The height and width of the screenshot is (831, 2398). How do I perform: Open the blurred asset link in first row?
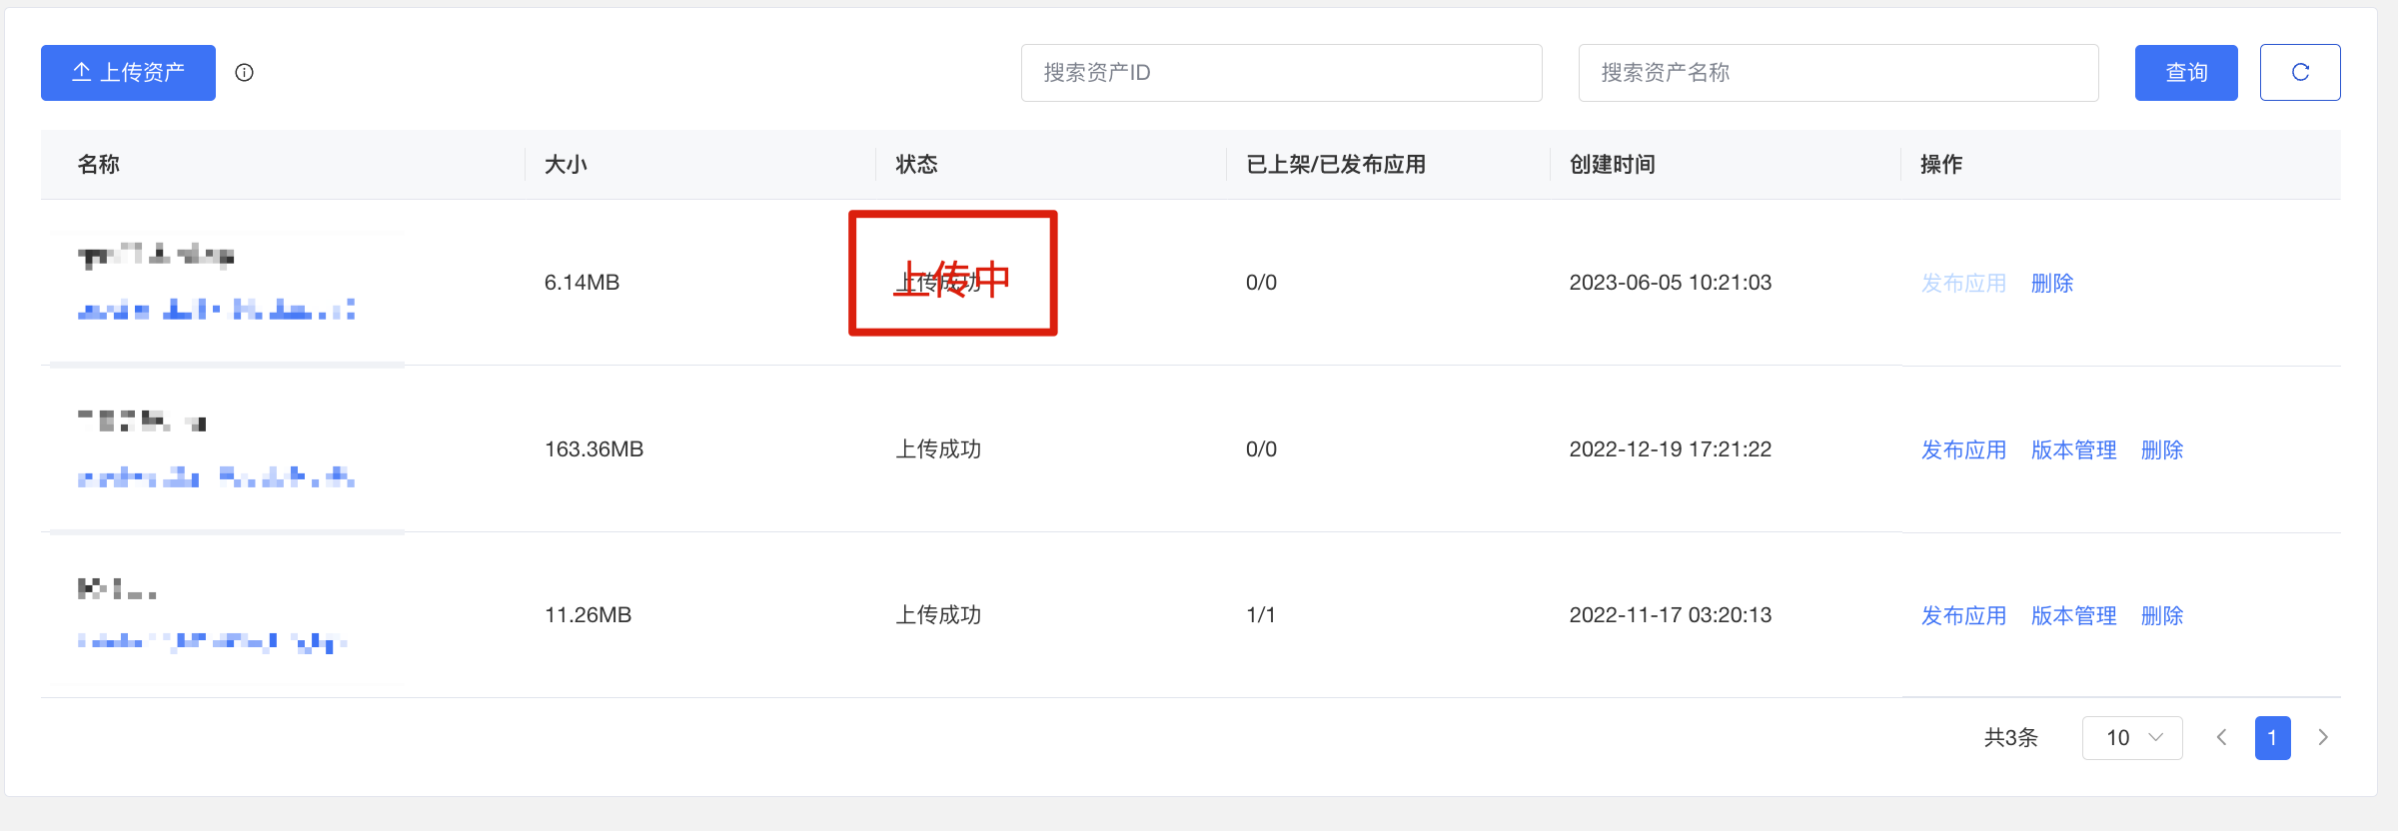(x=216, y=310)
